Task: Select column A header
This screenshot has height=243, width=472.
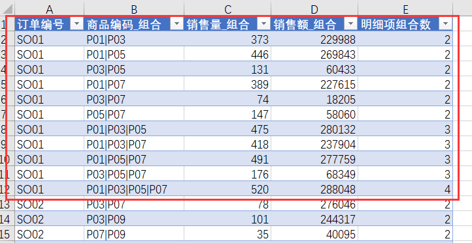Action: (x=50, y=9)
